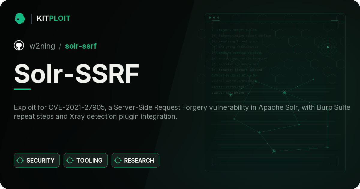Screen dimensions: 360x189
Task: Click the GitHub octocat icon
Action: point(19,46)
